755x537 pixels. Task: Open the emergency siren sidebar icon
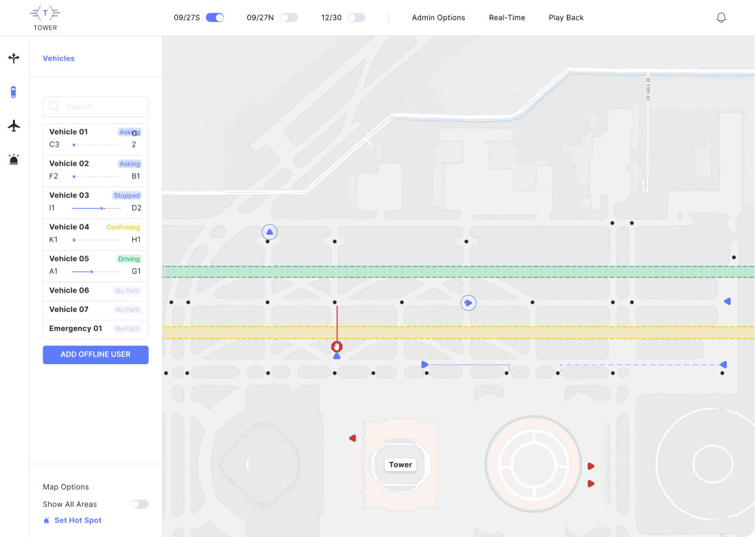tap(14, 160)
